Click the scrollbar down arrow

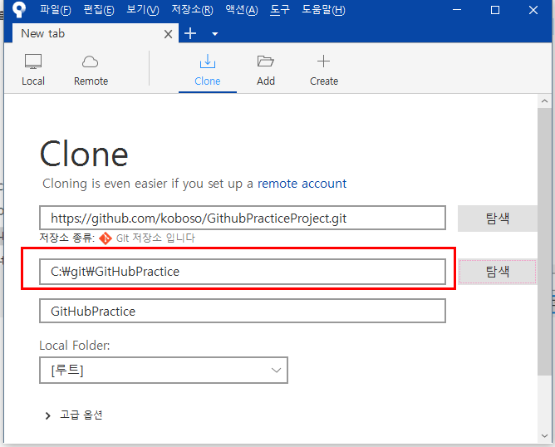545,436
